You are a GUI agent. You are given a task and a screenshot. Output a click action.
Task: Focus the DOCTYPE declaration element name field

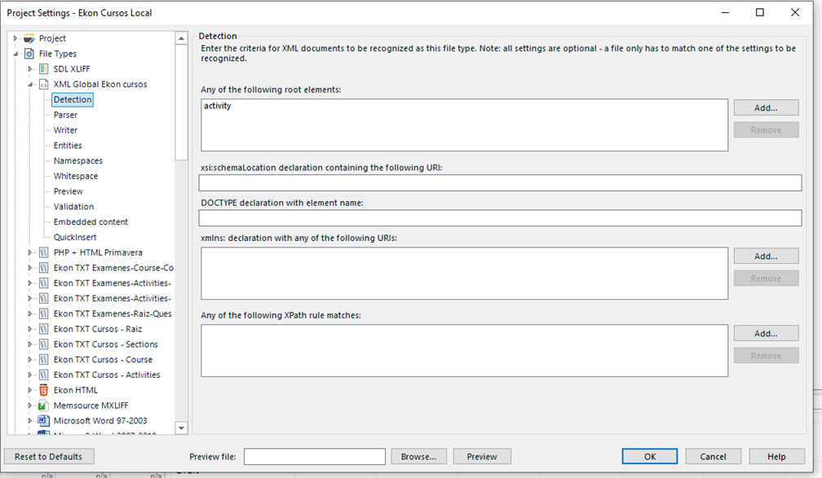(x=500, y=218)
